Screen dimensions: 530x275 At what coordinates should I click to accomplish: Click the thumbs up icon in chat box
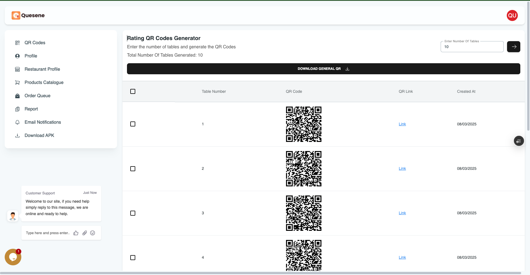point(76,233)
